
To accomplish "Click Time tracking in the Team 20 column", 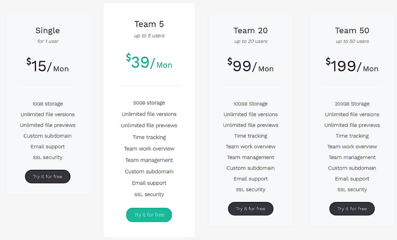I will pyautogui.click(x=250, y=136).
